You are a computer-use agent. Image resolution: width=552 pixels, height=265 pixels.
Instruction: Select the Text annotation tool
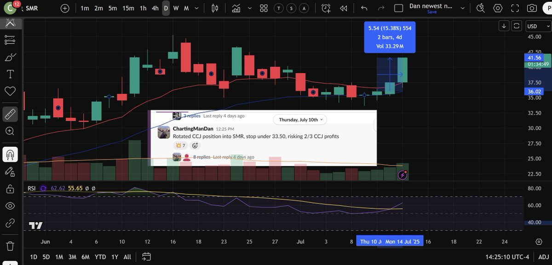10,74
